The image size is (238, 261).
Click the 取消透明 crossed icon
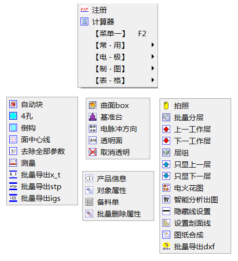point(93,152)
